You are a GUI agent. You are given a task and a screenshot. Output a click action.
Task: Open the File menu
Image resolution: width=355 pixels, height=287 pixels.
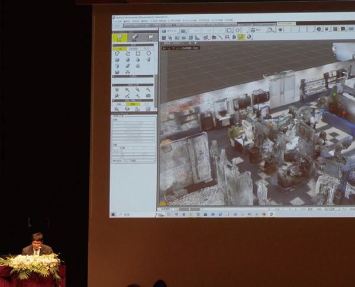click(118, 21)
